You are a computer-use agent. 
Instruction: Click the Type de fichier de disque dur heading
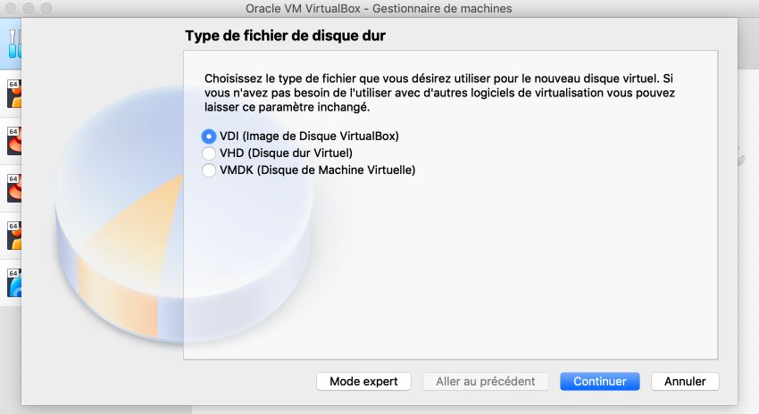[285, 36]
